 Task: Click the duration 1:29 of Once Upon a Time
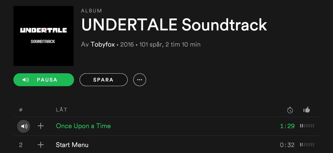coord(287,126)
